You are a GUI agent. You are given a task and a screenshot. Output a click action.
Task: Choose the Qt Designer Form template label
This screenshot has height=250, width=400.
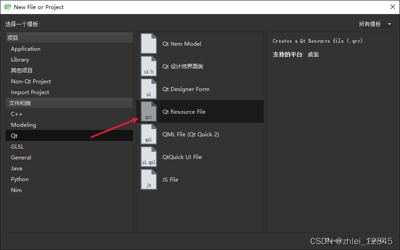[x=186, y=89]
